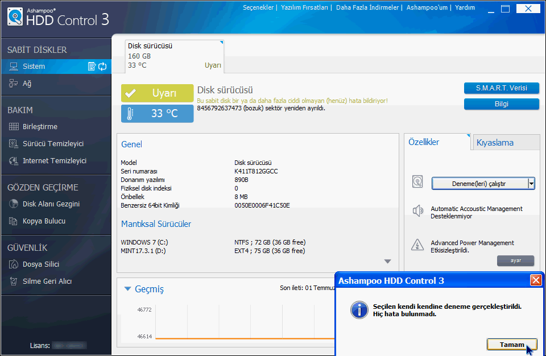This screenshot has height=356, width=546.
Task: Click the bozuk sektör yeniden ayrıldı text
Action: coord(261,108)
